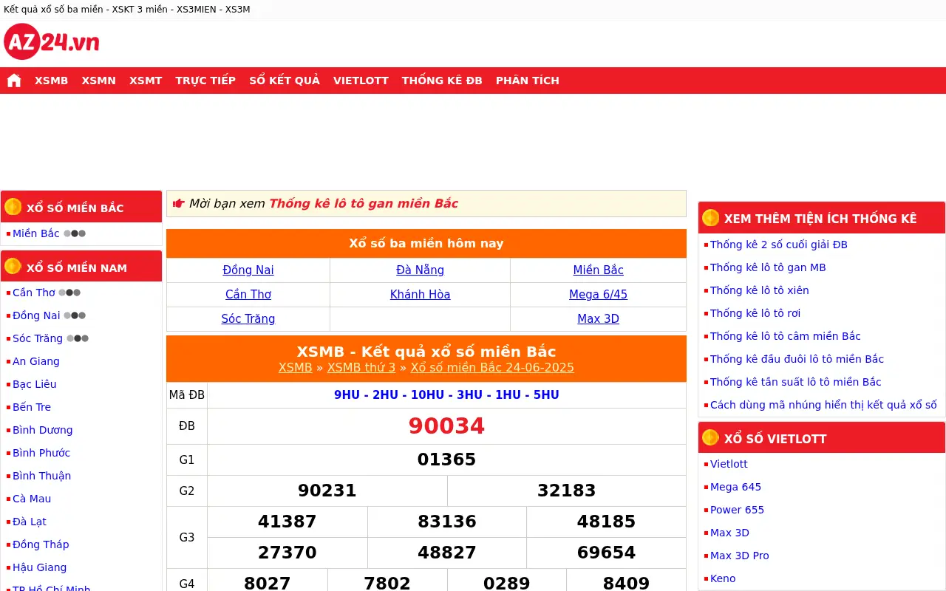This screenshot has height=591, width=946.
Task: Click the coin icon beside Xem thêm tiện ích thống kê
Action: click(x=711, y=218)
